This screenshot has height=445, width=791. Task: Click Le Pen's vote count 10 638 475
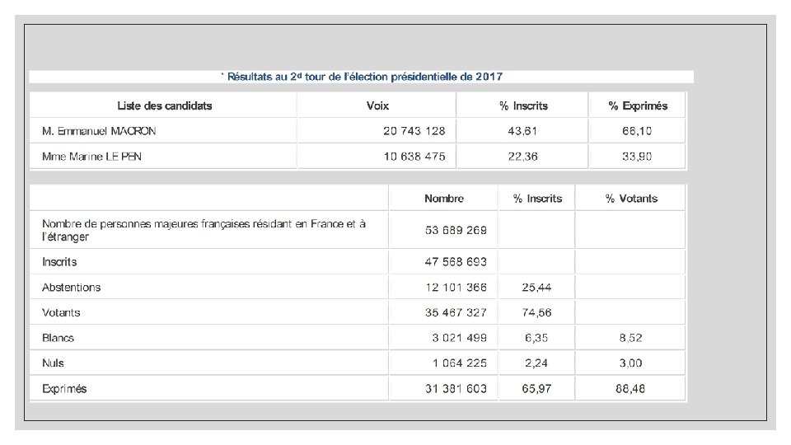tap(414, 157)
